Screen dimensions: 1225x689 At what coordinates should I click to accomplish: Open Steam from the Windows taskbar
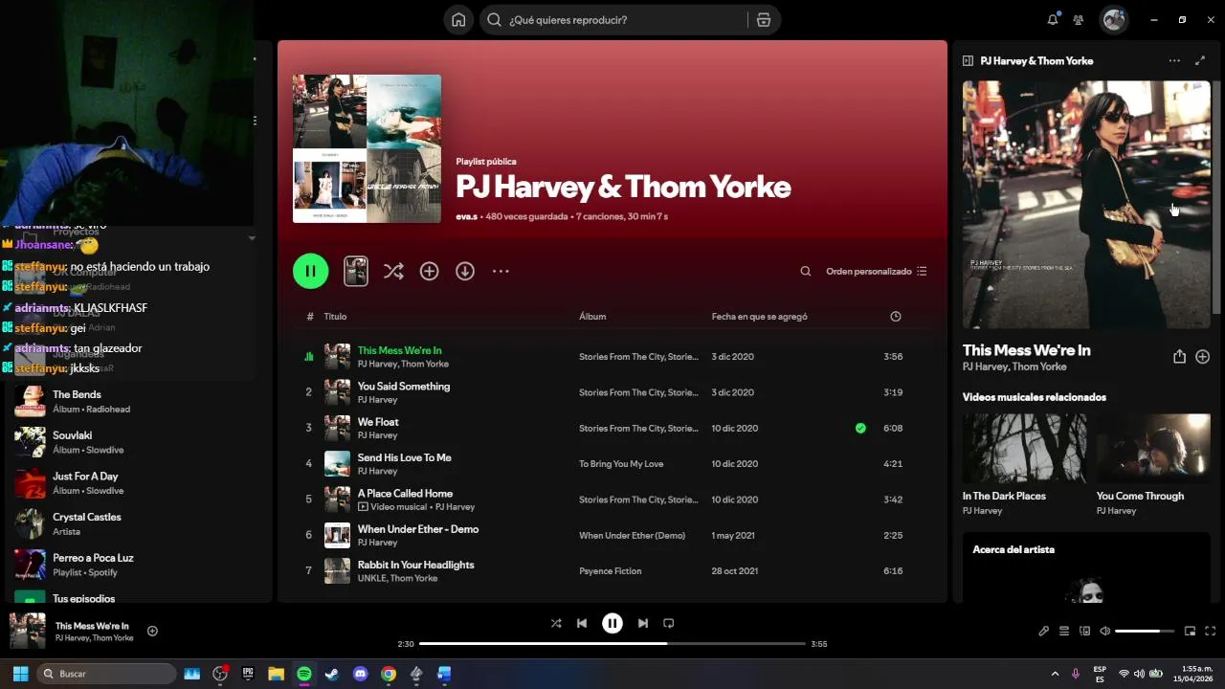[x=332, y=674]
